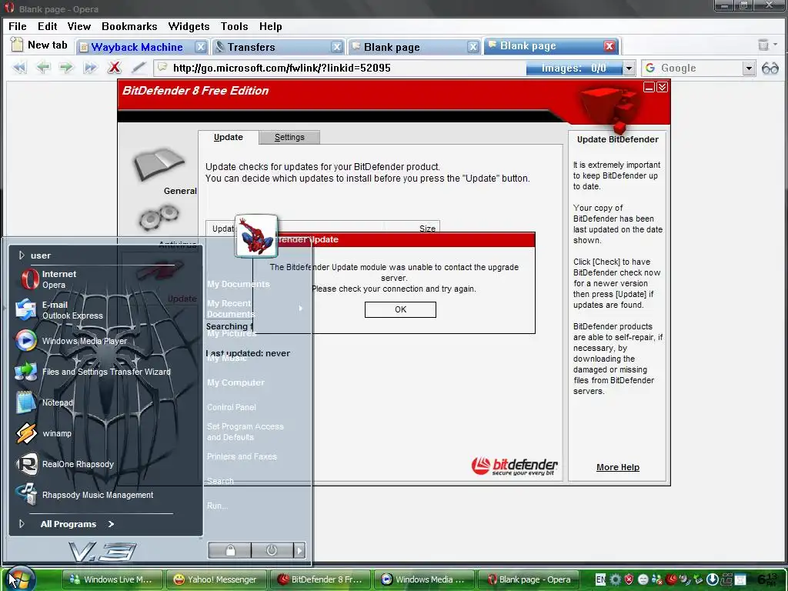The height and width of the screenshot is (591, 788).
Task: Click More Help link in BitDefender
Action: [x=618, y=467]
